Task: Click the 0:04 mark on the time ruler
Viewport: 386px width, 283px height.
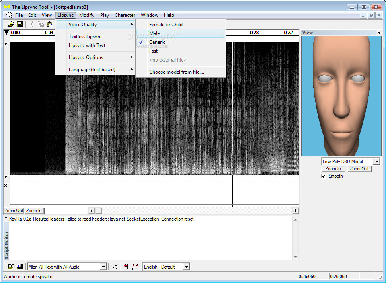Action: coord(49,33)
